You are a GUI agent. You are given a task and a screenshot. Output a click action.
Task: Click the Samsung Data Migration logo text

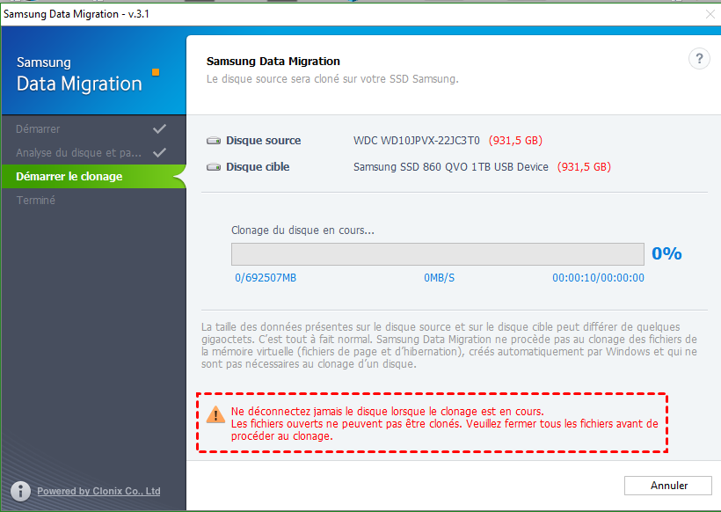tap(79, 75)
